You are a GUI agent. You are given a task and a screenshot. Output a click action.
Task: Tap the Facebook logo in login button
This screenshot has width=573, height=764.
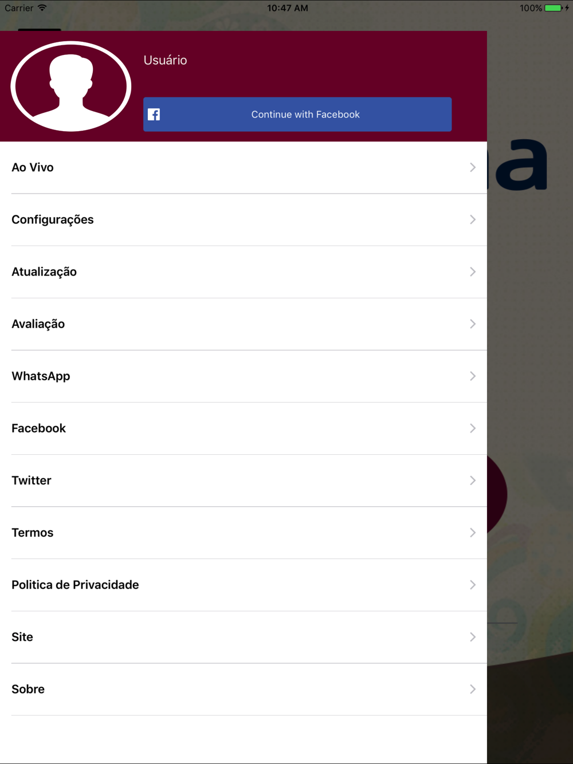[154, 115]
